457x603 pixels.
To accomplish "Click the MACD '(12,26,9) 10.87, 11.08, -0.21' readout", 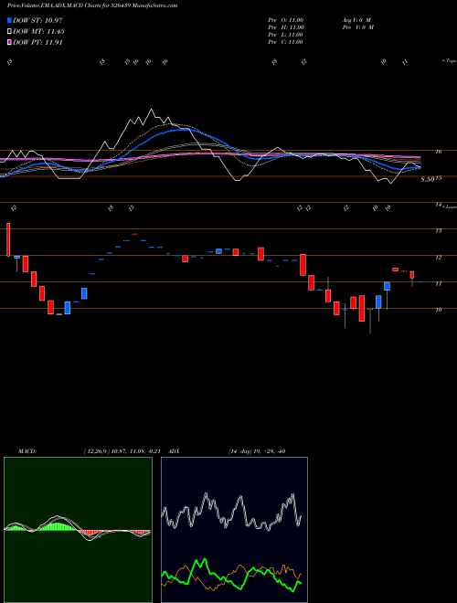I will 124,451.
